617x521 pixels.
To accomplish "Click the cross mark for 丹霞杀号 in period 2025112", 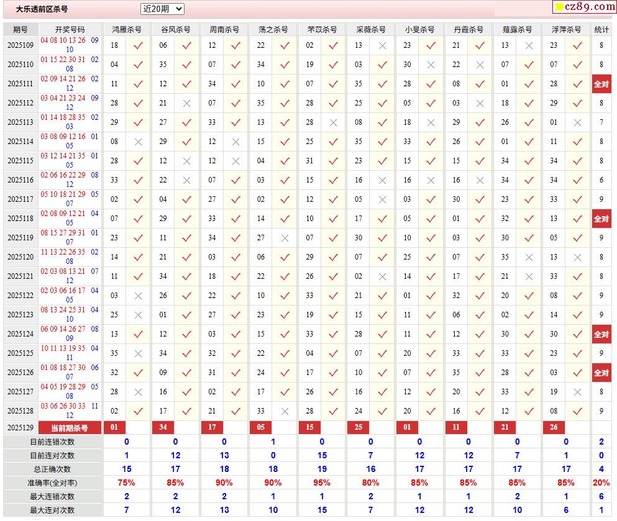I will pos(480,103).
